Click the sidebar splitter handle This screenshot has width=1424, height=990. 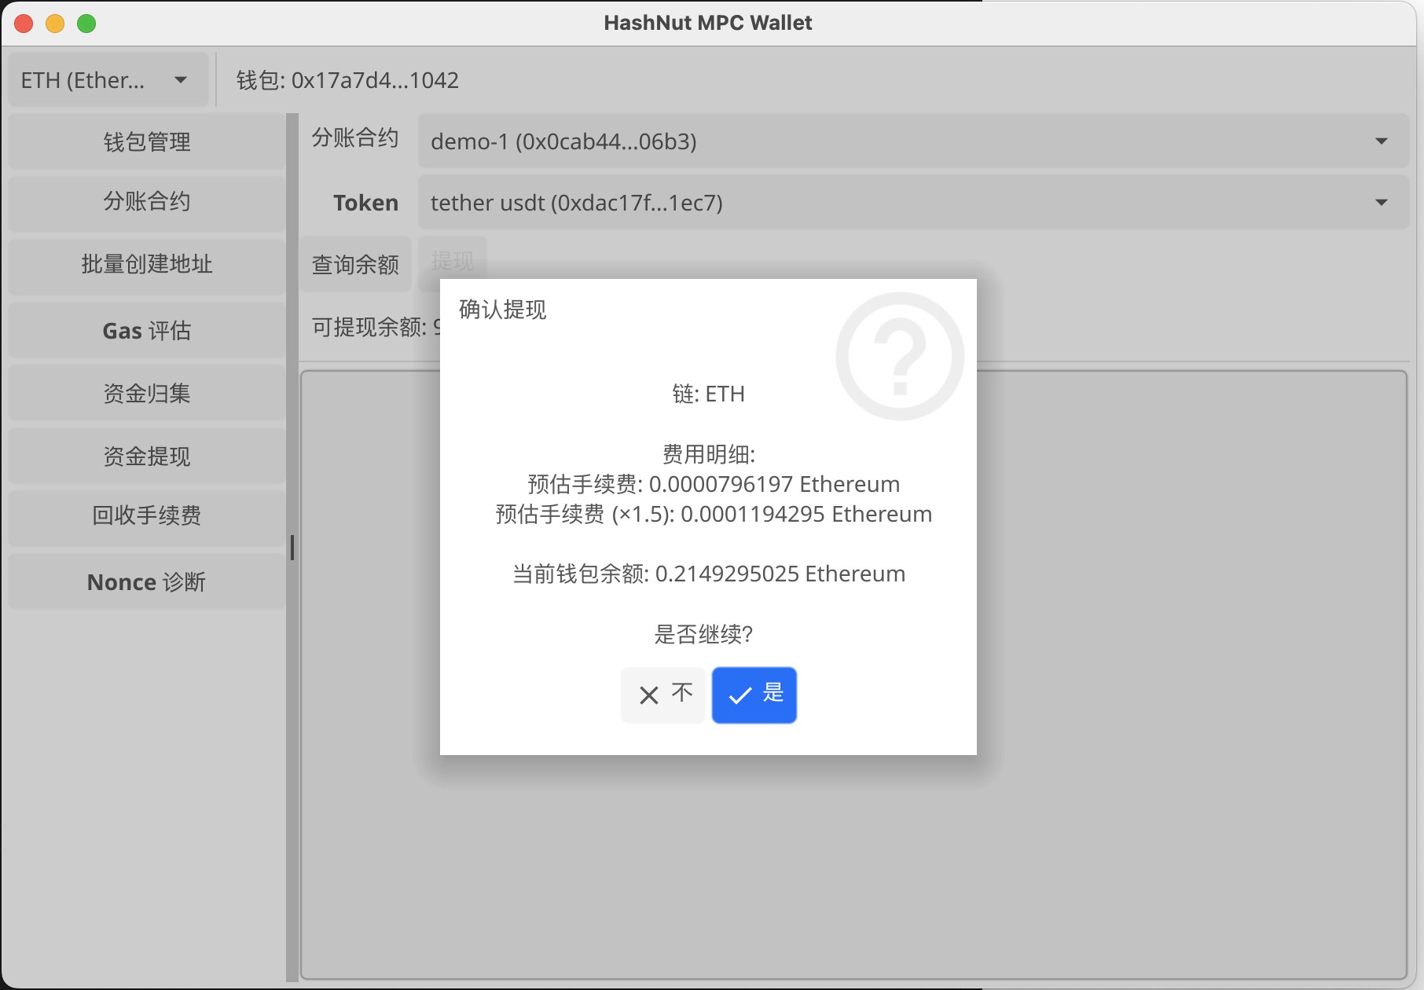pyautogui.click(x=292, y=548)
